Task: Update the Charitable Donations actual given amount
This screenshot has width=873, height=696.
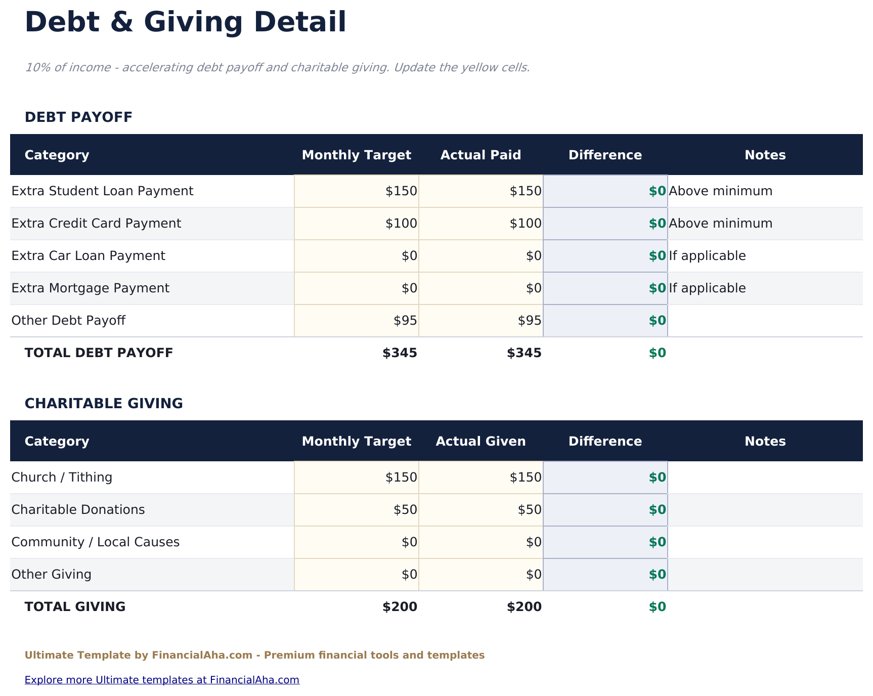Action: [x=481, y=509]
